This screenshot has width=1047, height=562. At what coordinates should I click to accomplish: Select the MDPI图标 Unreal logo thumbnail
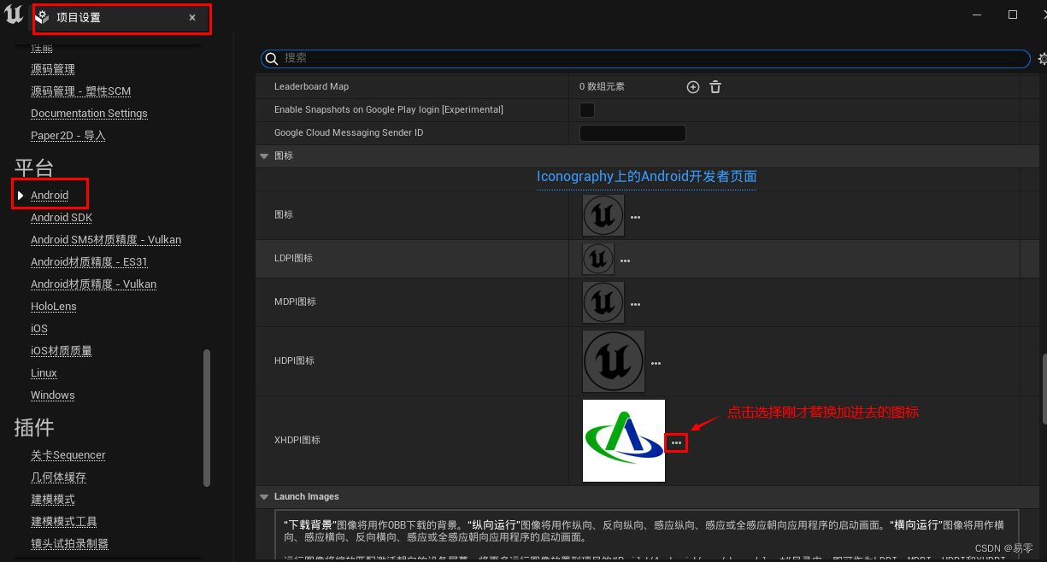(603, 302)
